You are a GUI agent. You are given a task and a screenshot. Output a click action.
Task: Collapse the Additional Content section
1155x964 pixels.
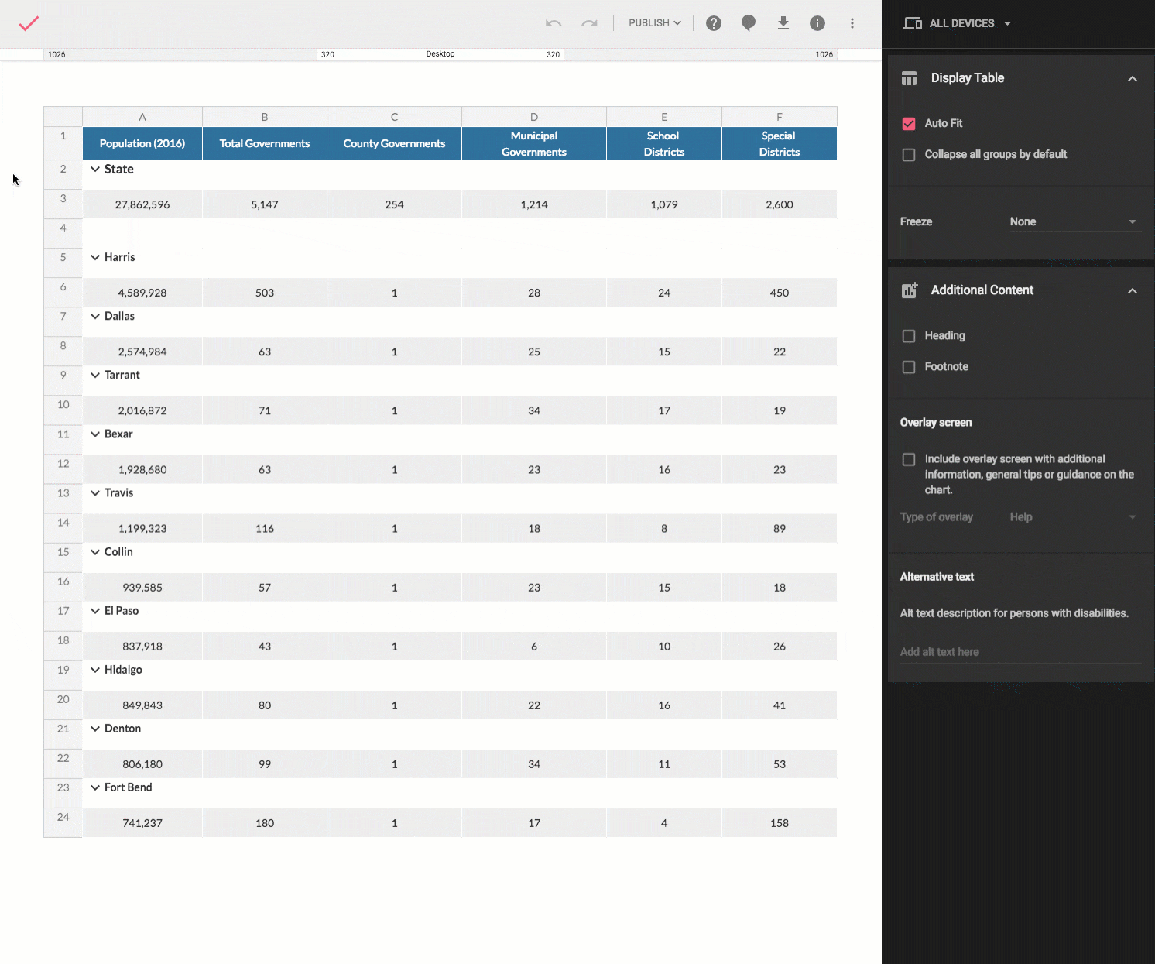click(1132, 291)
